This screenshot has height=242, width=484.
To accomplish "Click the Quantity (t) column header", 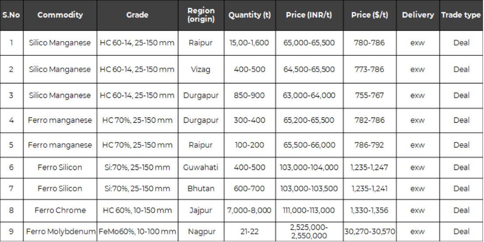I will [x=249, y=15].
